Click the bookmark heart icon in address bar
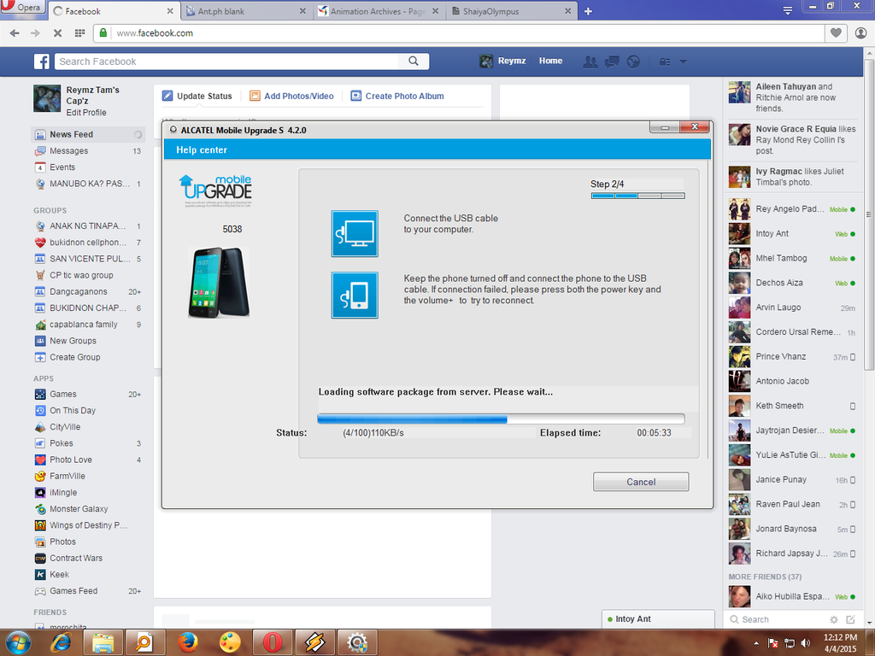Screen dimensions: 875x656 point(836,33)
